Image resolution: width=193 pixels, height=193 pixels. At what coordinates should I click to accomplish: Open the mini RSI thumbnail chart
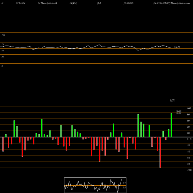click(x=95, y=185)
